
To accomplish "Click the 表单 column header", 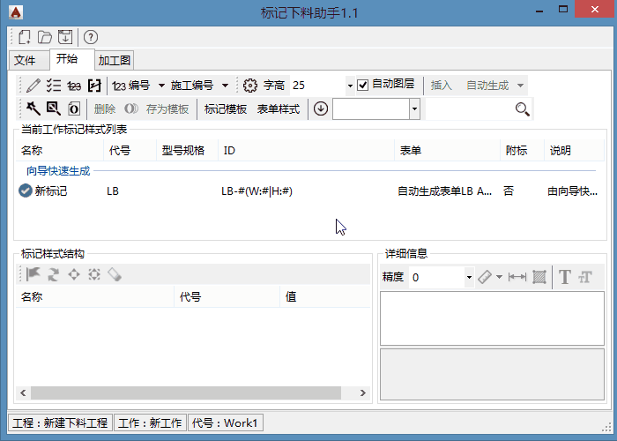I will (x=448, y=151).
